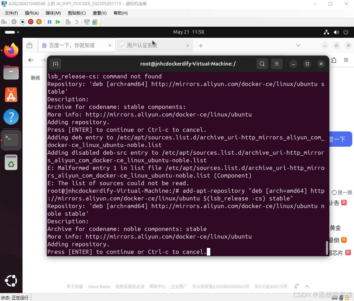Open a new terminal tab with plus icon
Viewport: 354px width, 301px height.
(x=55, y=64)
